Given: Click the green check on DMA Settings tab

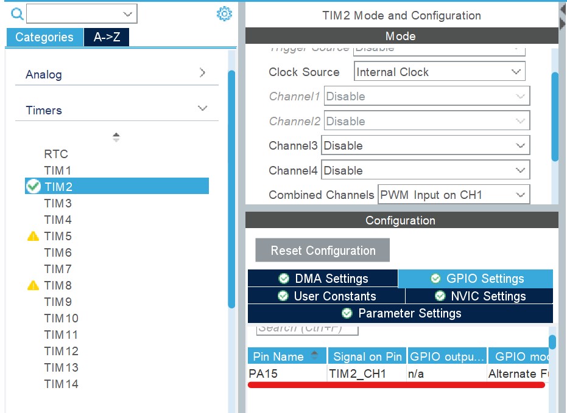Looking at the screenshot, I should pyautogui.click(x=283, y=279).
